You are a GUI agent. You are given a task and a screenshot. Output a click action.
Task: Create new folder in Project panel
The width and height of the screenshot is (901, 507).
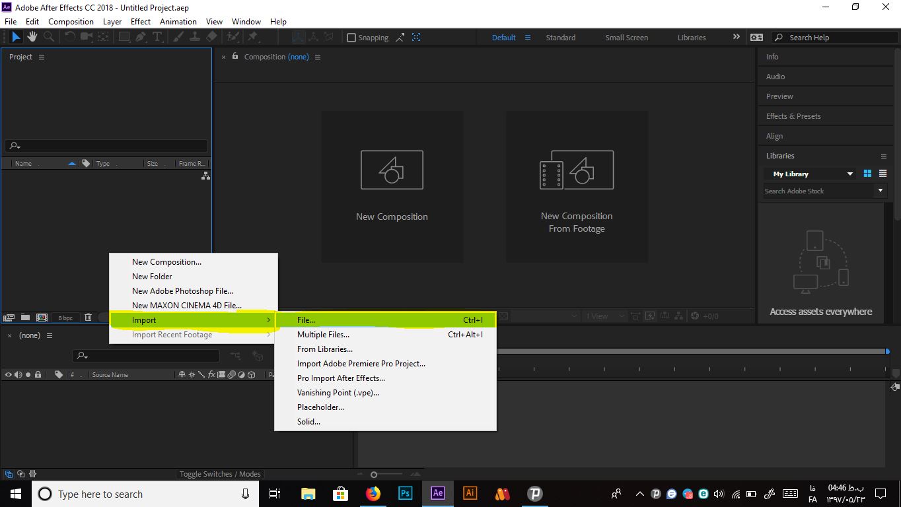[x=25, y=318]
